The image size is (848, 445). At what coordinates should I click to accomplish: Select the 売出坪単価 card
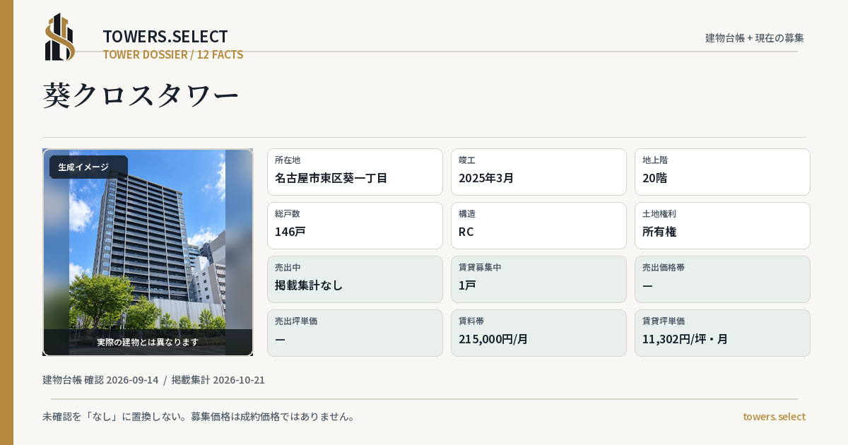(x=355, y=333)
